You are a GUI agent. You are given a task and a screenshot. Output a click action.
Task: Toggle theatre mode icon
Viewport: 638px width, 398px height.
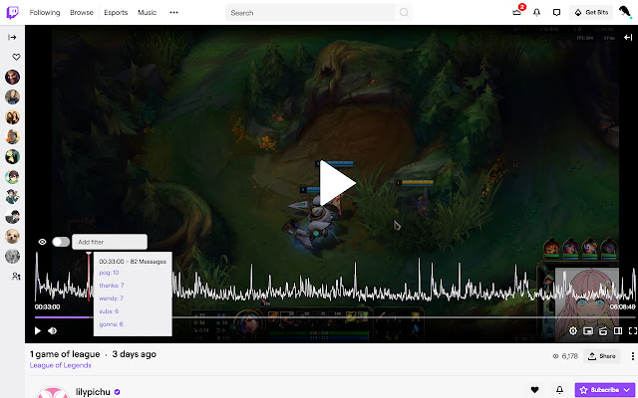tap(618, 331)
